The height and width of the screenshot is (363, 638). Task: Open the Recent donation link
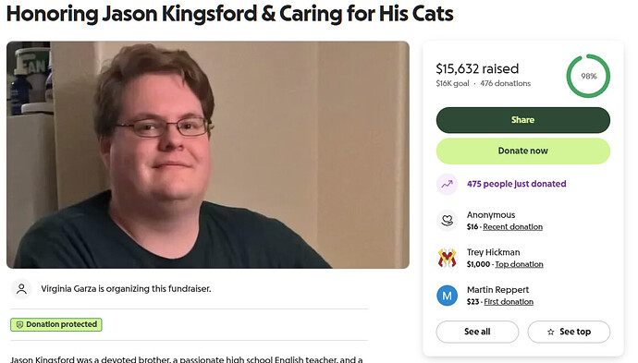512,227
